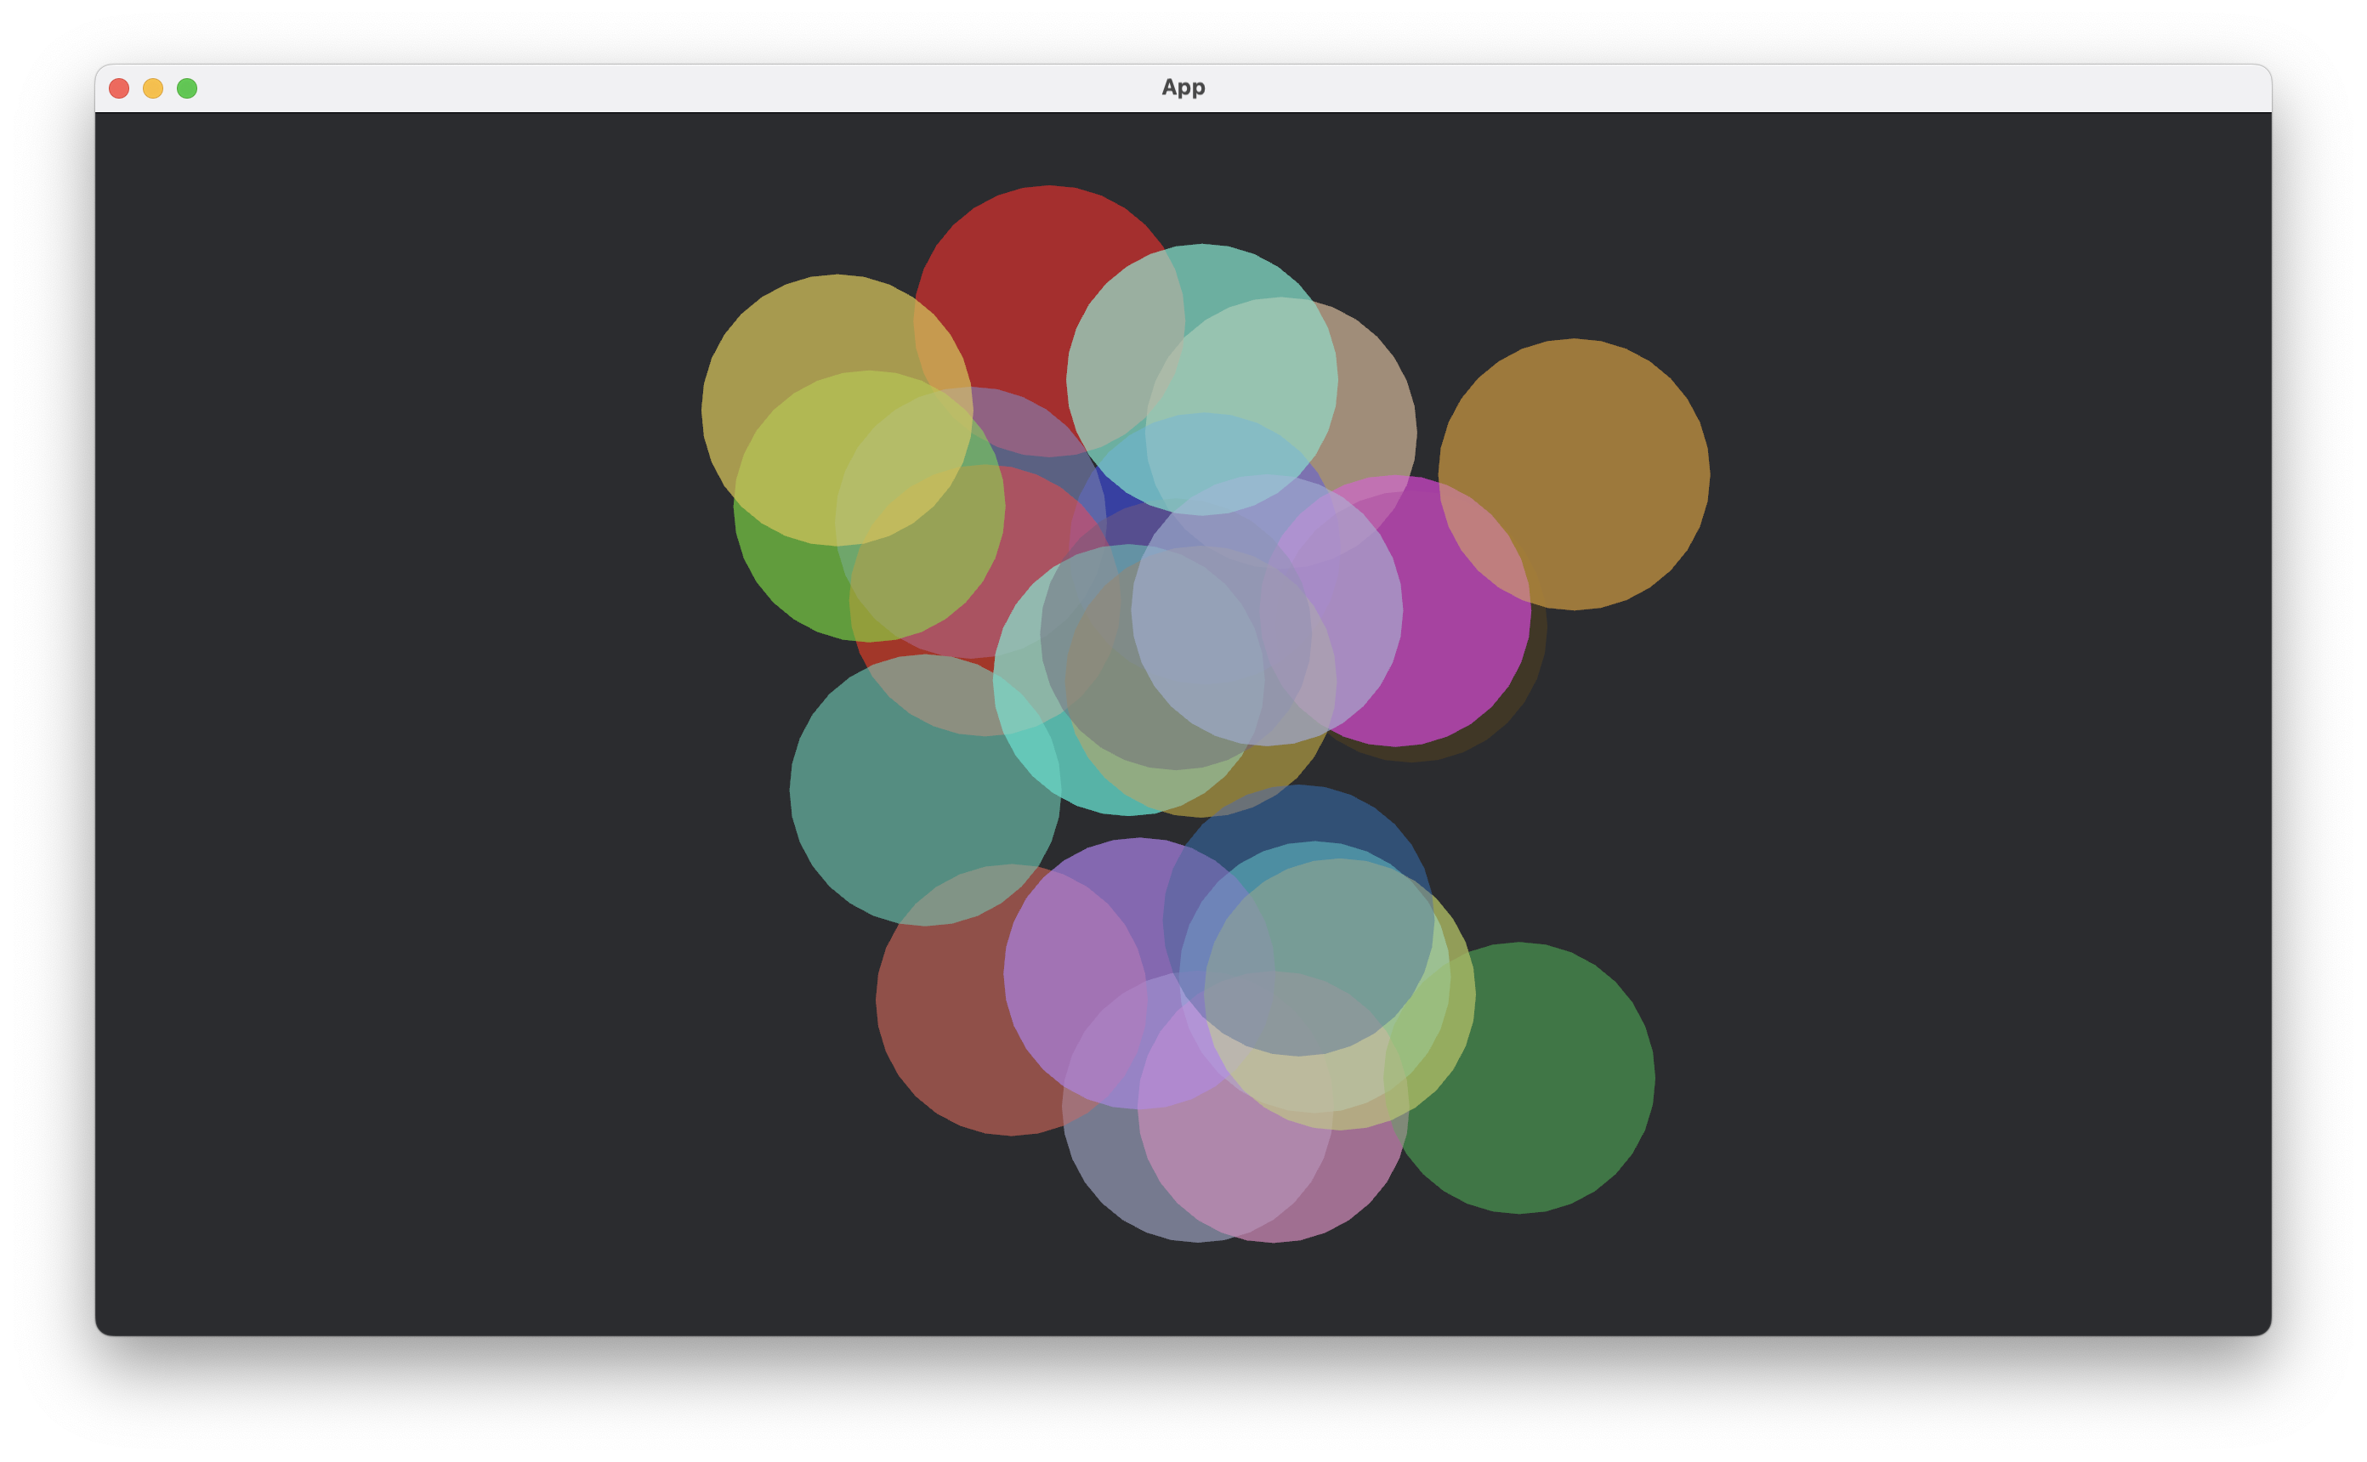Viewport: 2367px width, 1462px height.
Task: Close the App window with red button
Action: click(x=119, y=88)
